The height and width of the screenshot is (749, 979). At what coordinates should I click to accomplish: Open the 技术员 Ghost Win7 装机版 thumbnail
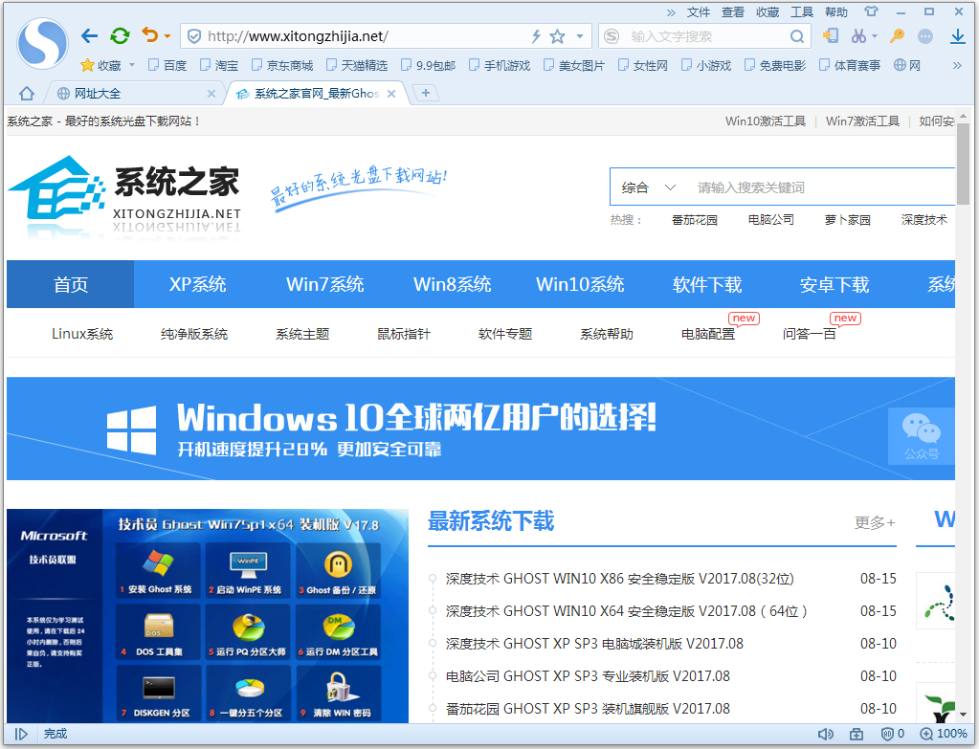tap(208, 616)
